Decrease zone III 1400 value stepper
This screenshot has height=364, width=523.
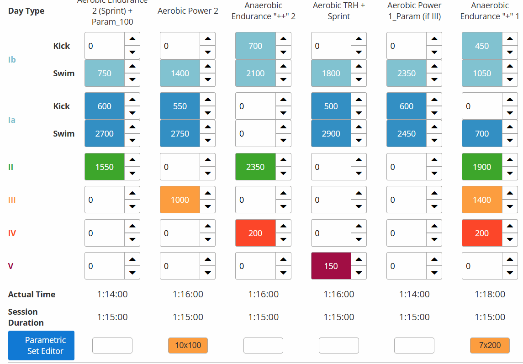[x=510, y=206]
